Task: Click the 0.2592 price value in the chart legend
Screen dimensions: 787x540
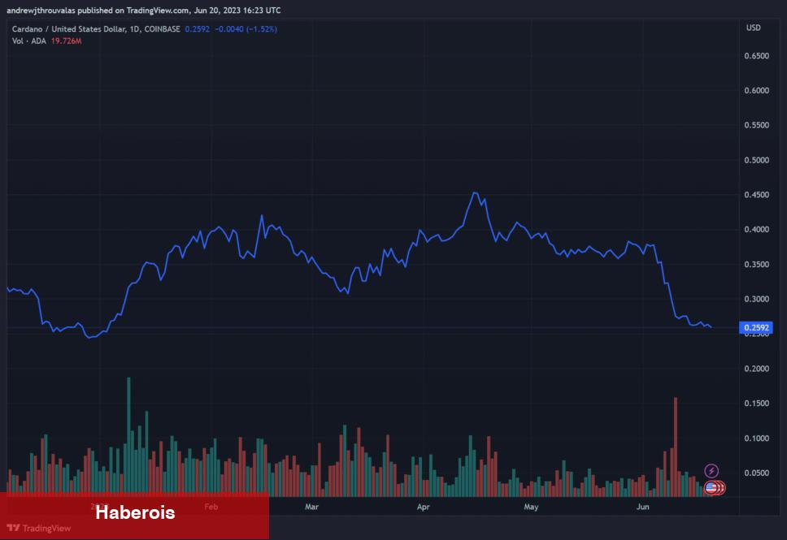Action: pos(198,29)
